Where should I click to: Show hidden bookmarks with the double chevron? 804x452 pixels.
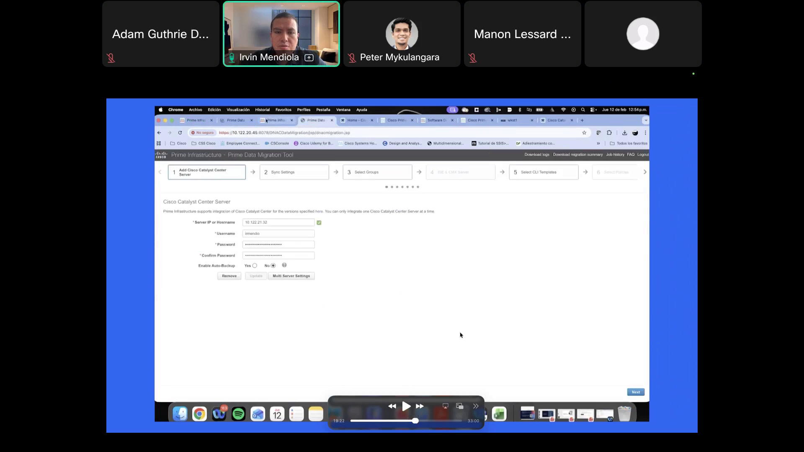[x=598, y=143]
